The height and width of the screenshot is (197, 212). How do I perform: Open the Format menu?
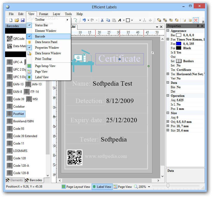44,14
